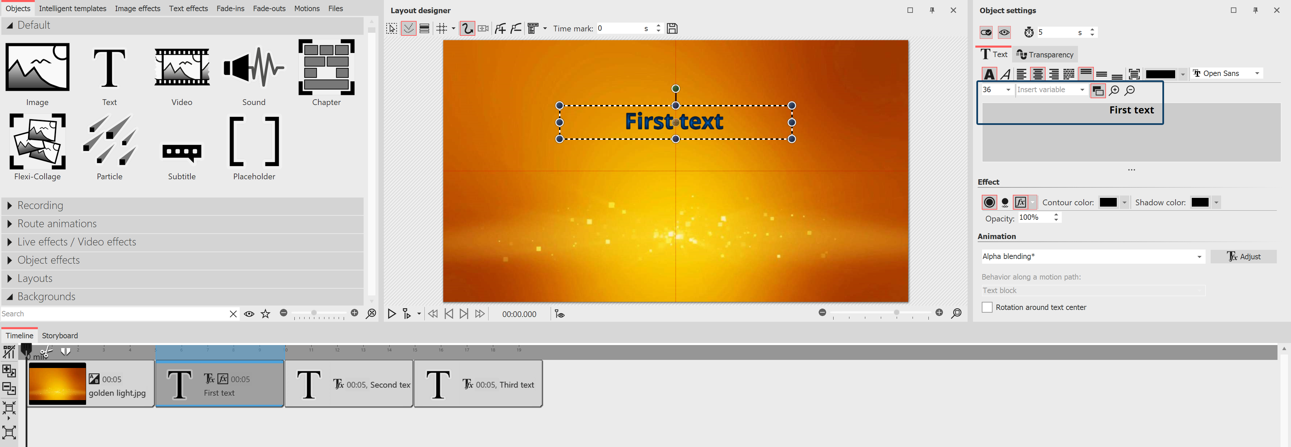Add a Sound object from Default
Image resolution: width=1291 pixels, height=447 pixels.
click(254, 73)
